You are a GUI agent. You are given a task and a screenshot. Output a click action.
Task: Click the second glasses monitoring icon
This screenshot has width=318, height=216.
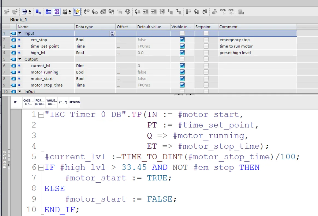[231, 12]
